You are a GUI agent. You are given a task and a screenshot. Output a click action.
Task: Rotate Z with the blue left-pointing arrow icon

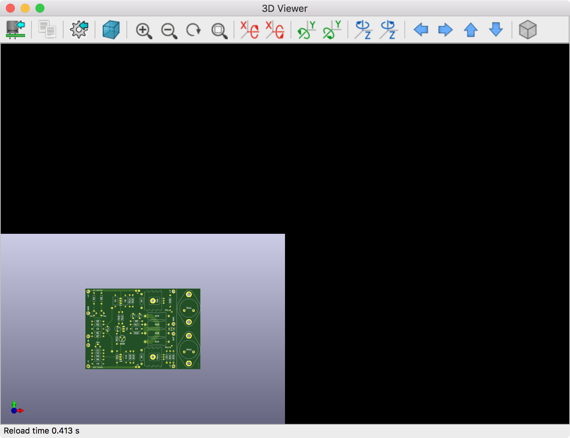point(363,30)
